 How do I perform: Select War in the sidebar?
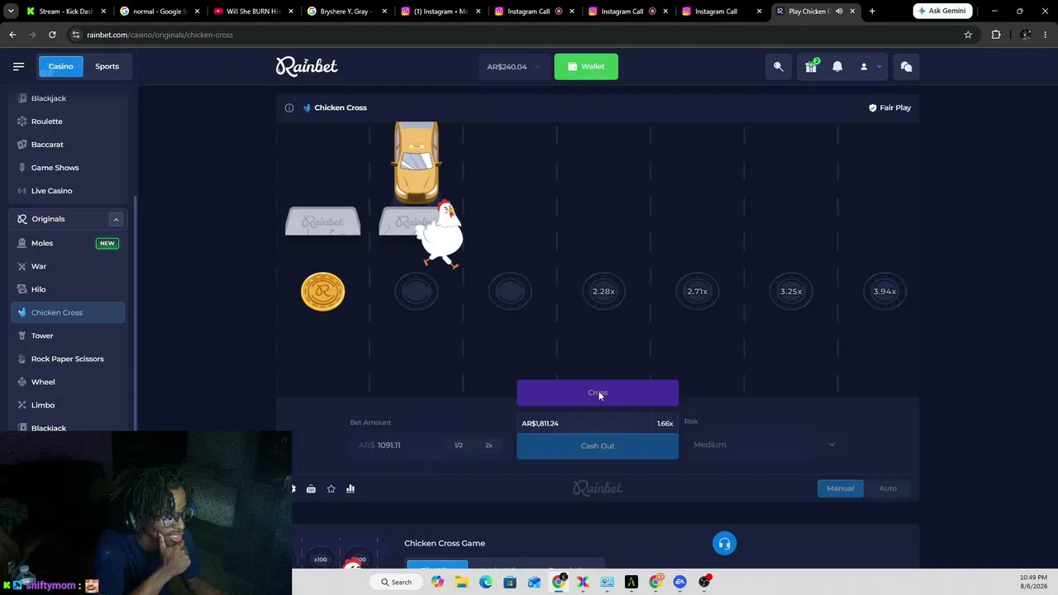tap(68, 266)
